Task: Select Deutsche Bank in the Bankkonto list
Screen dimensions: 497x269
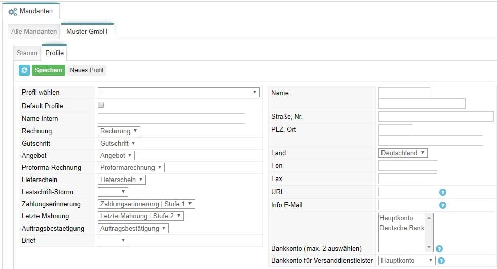Action: click(x=402, y=228)
